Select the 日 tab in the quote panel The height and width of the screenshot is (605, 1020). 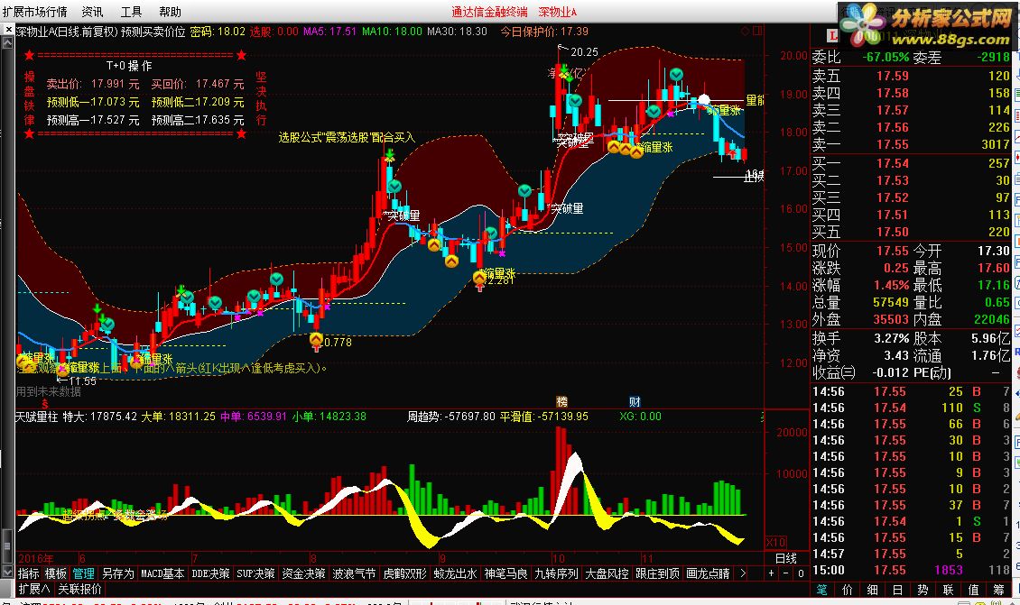coord(898,590)
